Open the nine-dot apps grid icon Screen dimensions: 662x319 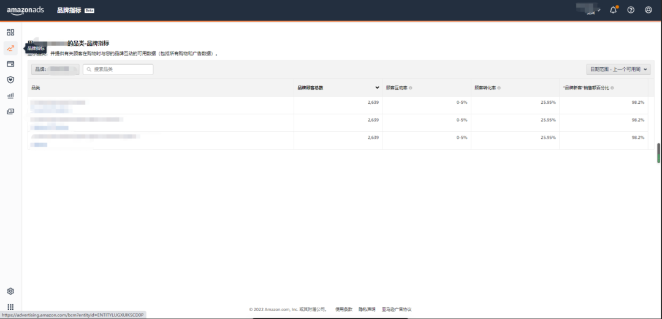(10, 307)
